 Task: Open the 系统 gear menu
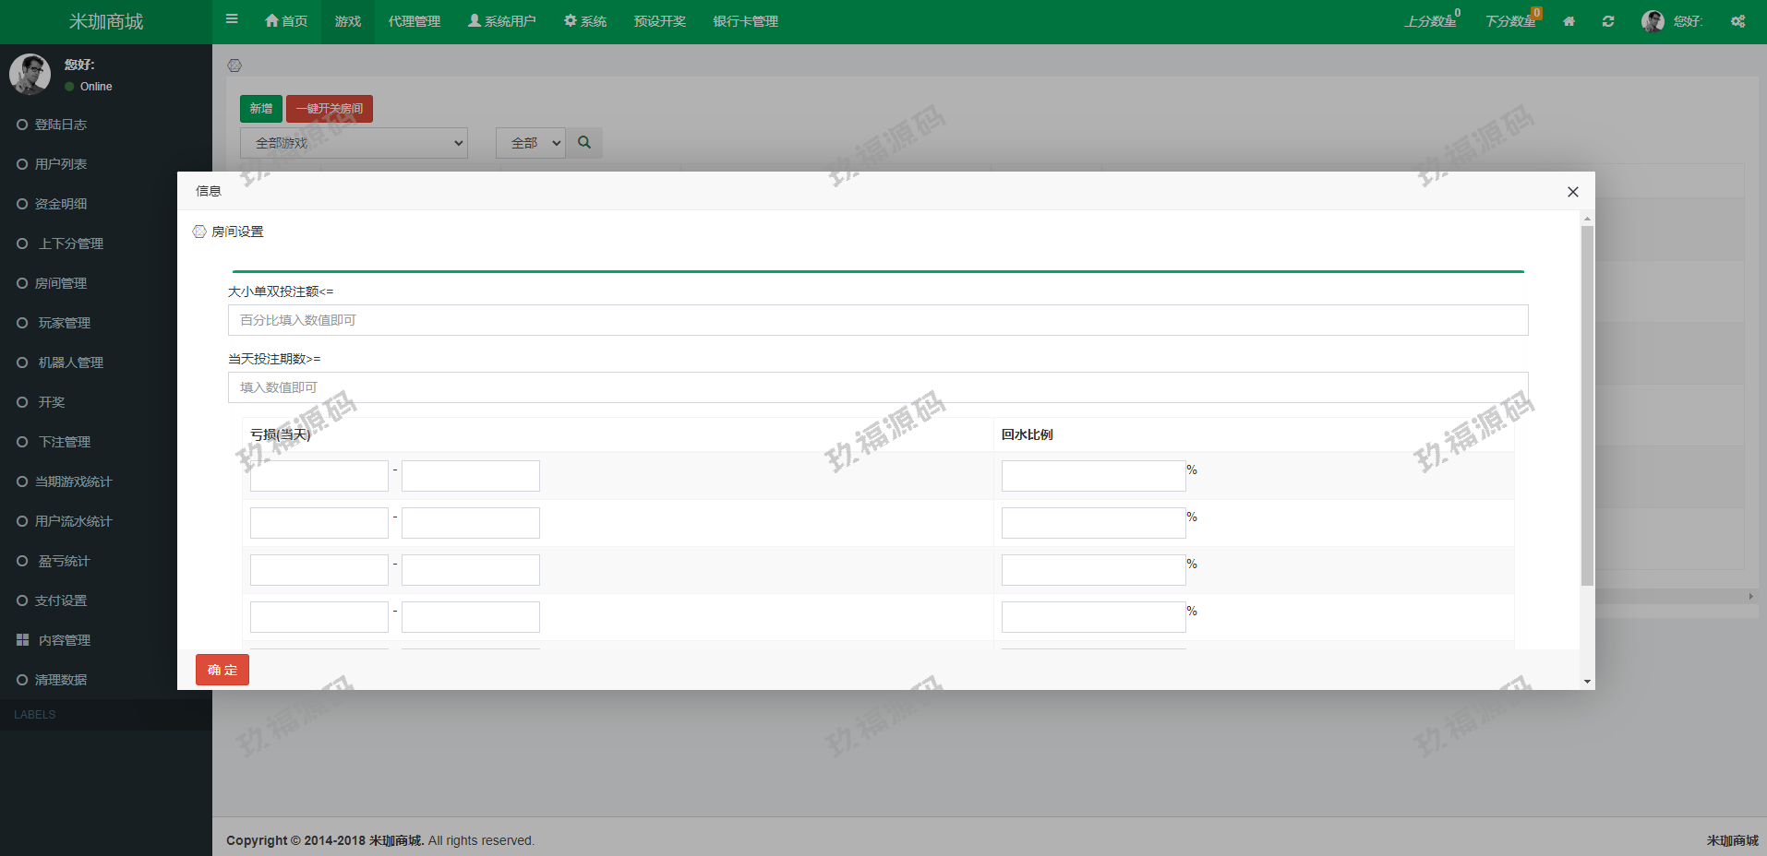585,21
